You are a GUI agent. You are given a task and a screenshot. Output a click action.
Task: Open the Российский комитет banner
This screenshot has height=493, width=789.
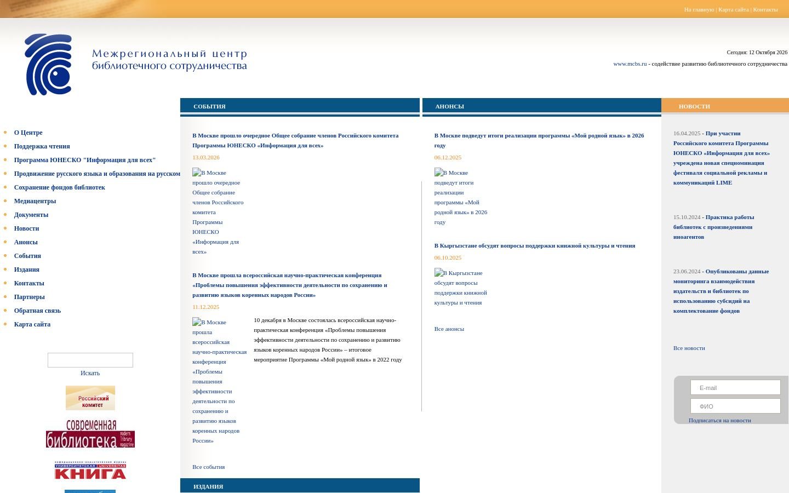coord(90,398)
